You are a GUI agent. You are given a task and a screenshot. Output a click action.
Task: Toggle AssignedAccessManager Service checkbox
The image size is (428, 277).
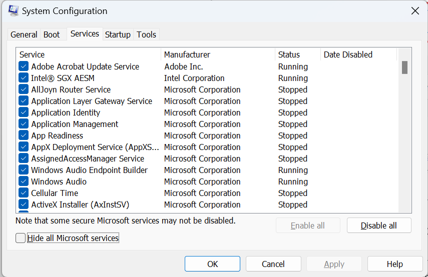click(24, 158)
